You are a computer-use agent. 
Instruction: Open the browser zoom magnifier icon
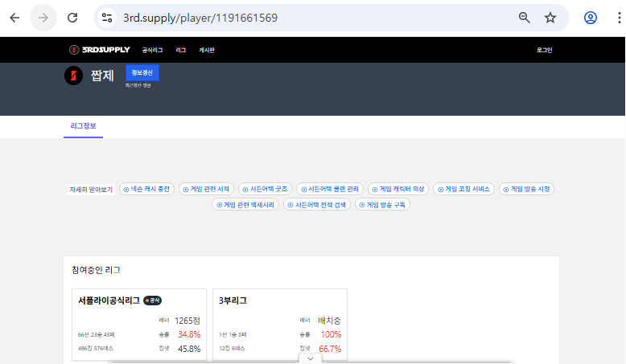[524, 18]
